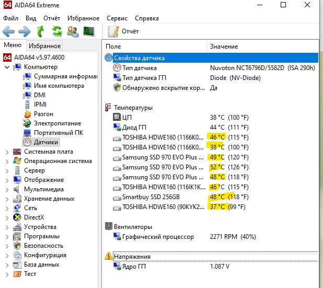Click the Операционная система Windows flag icon
The image size is (323, 288).
[17, 161]
